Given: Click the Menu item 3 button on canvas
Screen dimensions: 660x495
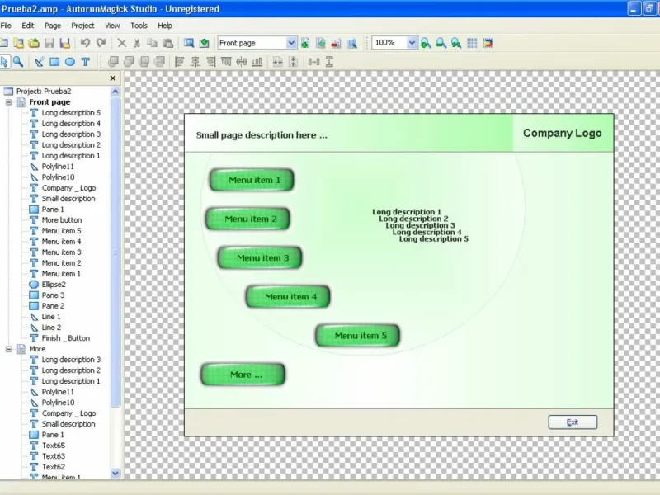Looking at the screenshot, I should tap(260, 257).
